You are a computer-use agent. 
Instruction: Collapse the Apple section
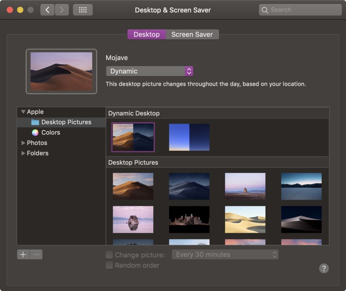click(23, 111)
